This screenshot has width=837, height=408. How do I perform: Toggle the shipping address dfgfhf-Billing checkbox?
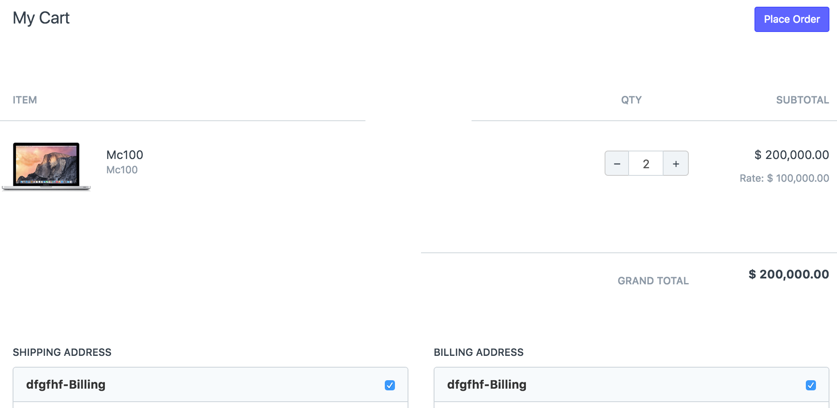click(x=390, y=385)
